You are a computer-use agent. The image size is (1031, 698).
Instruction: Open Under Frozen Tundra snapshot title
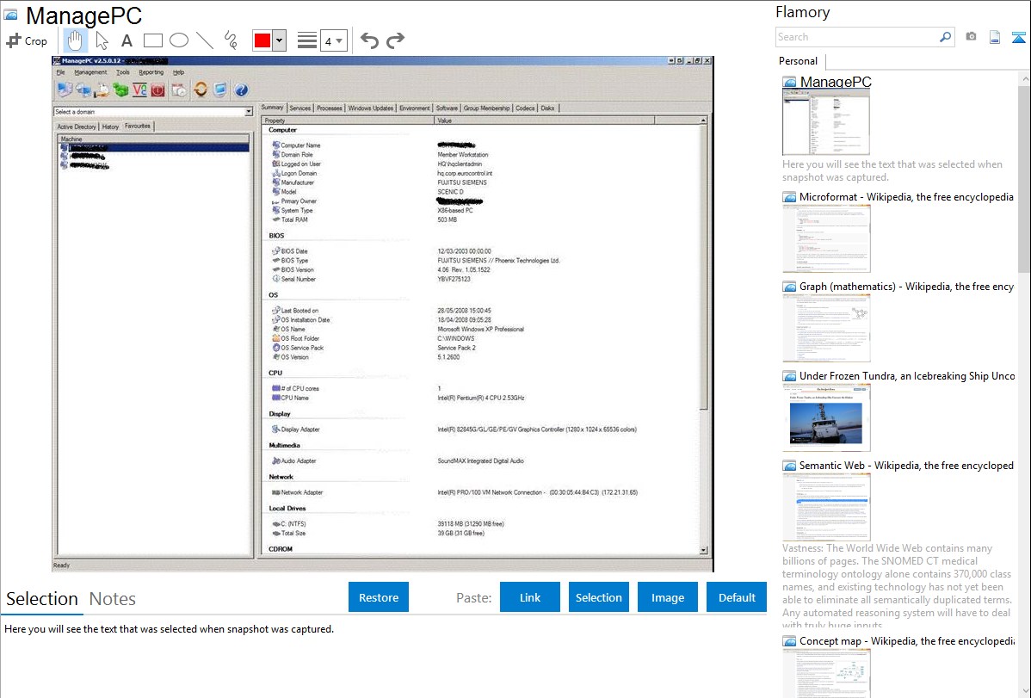[907, 375]
